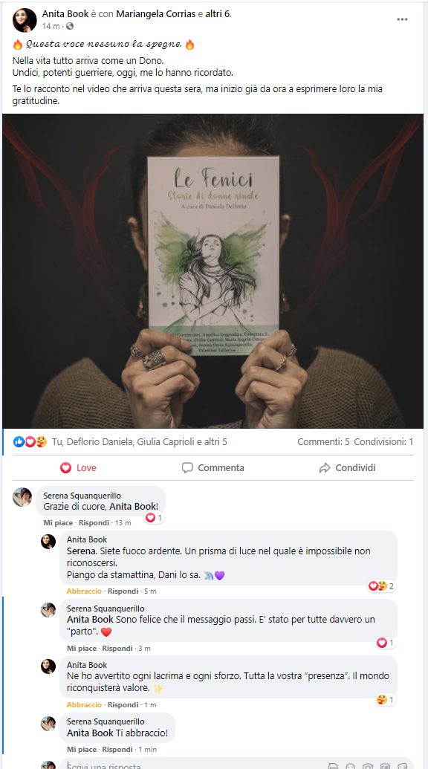428x769 pixels.
Task: Click 'Rispondi' under 'Ti abbraccio!' comment
Action: 117,750
